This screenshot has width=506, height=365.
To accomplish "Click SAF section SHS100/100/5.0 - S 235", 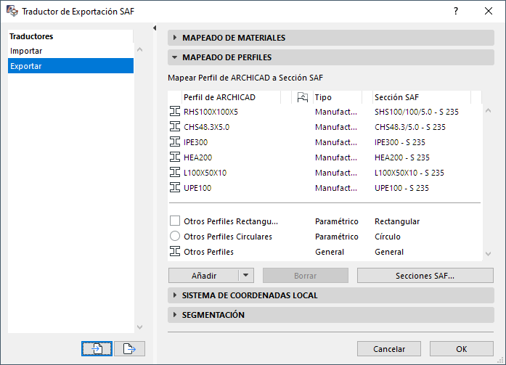I will click(416, 112).
